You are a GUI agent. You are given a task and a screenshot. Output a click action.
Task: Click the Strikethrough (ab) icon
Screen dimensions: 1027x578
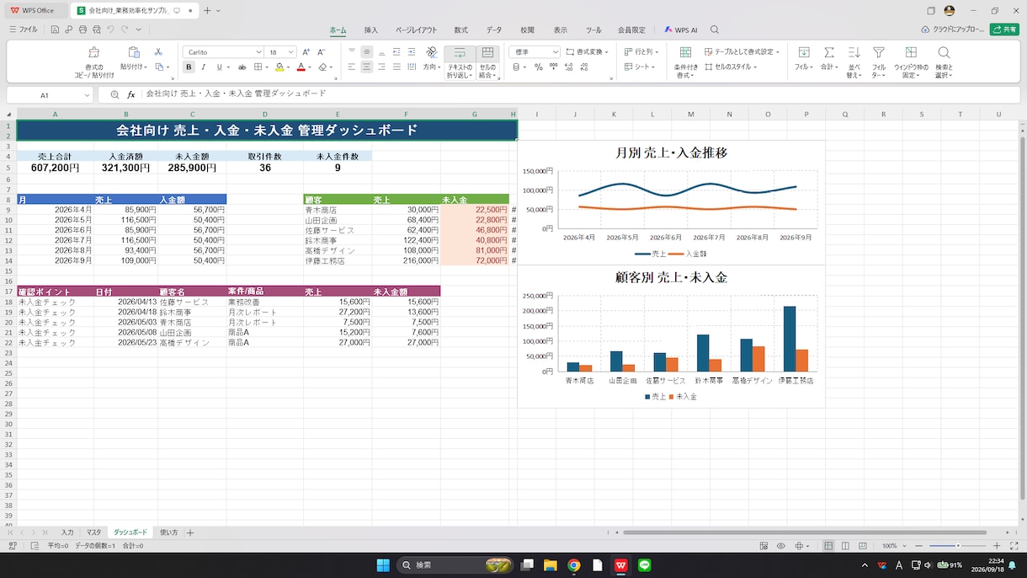point(242,67)
